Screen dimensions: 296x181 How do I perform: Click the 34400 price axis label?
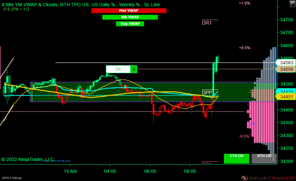click(x=287, y=110)
